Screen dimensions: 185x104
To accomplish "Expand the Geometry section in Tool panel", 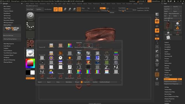I will [167, 45].
